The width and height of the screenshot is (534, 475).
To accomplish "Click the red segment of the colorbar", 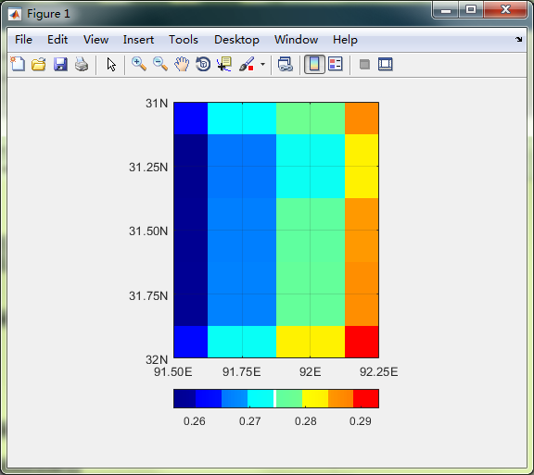I will coord(366,398).
